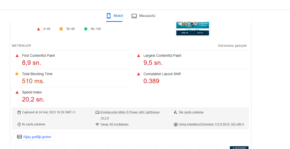Click the red triangle beside Cumulative Layout Shift

pyautogui.click(x=139, y=74)
